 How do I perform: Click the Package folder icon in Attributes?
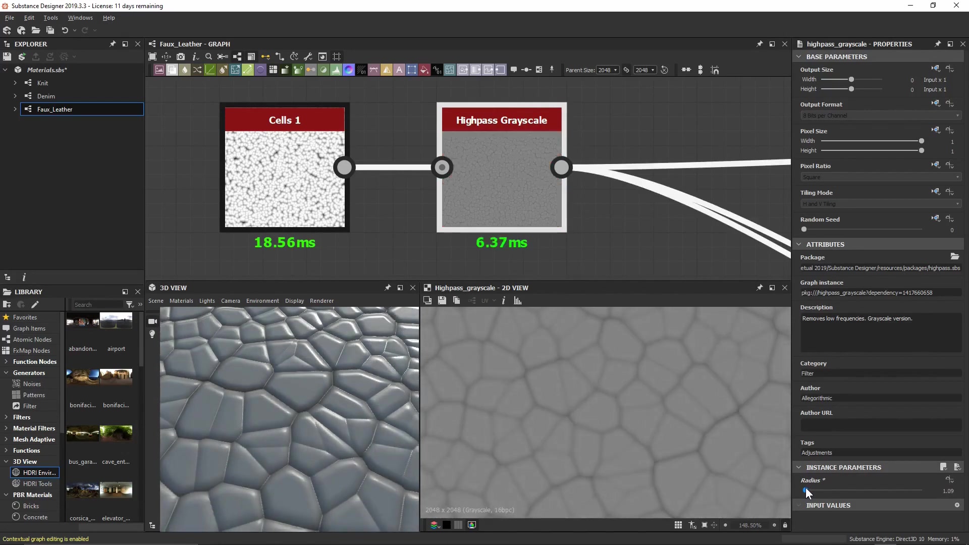tap(954, 257)
